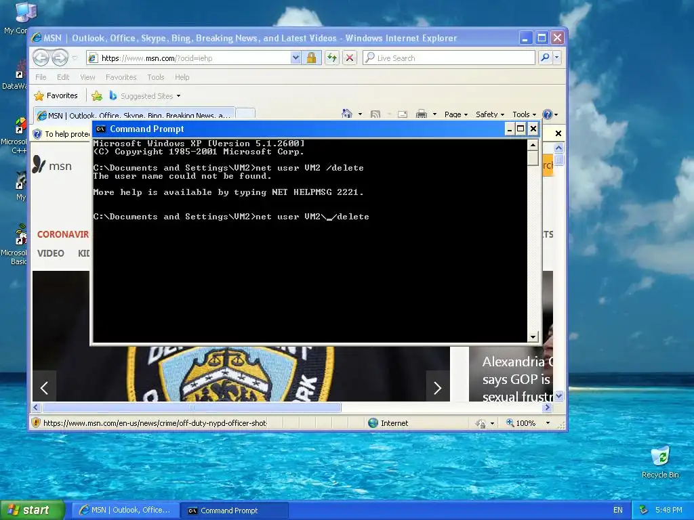Click system tray icon beside the clock
The height and width of the screenshot is (520, 694).
tap(644, 510)
